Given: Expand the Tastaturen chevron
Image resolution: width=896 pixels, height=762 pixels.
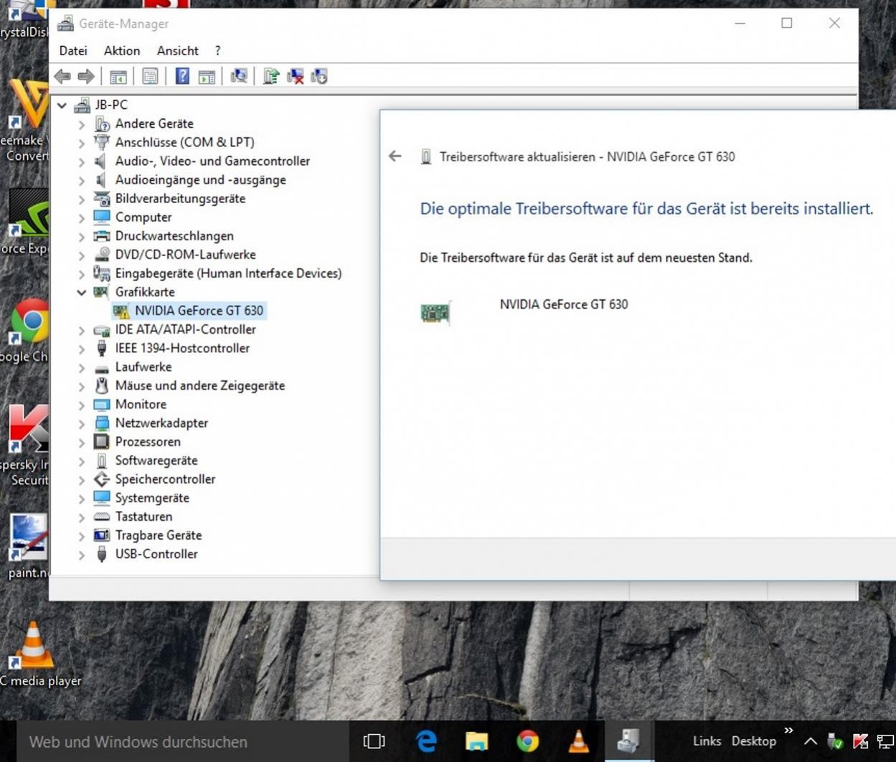Looking at the screenshot, I should [x=82, y=517].
